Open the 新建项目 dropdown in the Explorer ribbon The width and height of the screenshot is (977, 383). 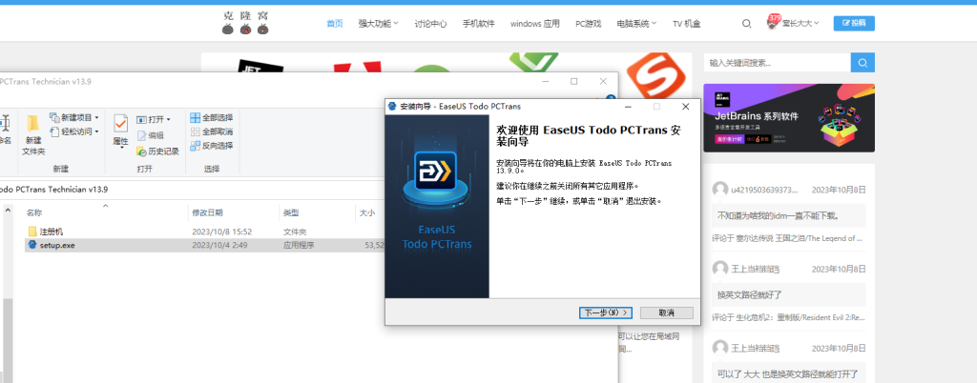coord(74,117)
